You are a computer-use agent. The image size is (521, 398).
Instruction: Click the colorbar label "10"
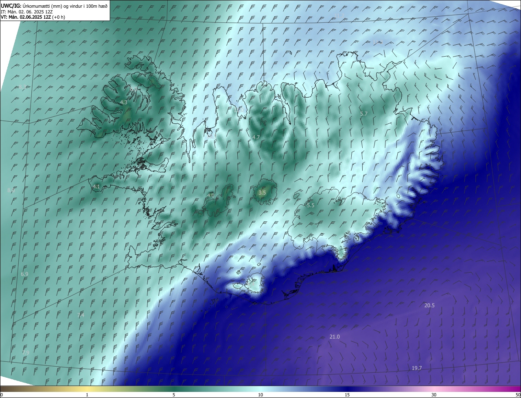pyautogui.click(x=260, y=395)
